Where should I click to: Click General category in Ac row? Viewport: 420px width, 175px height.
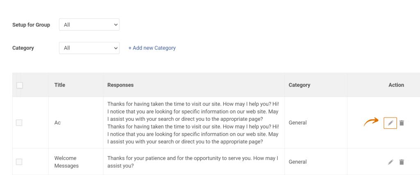pos(298,123)
